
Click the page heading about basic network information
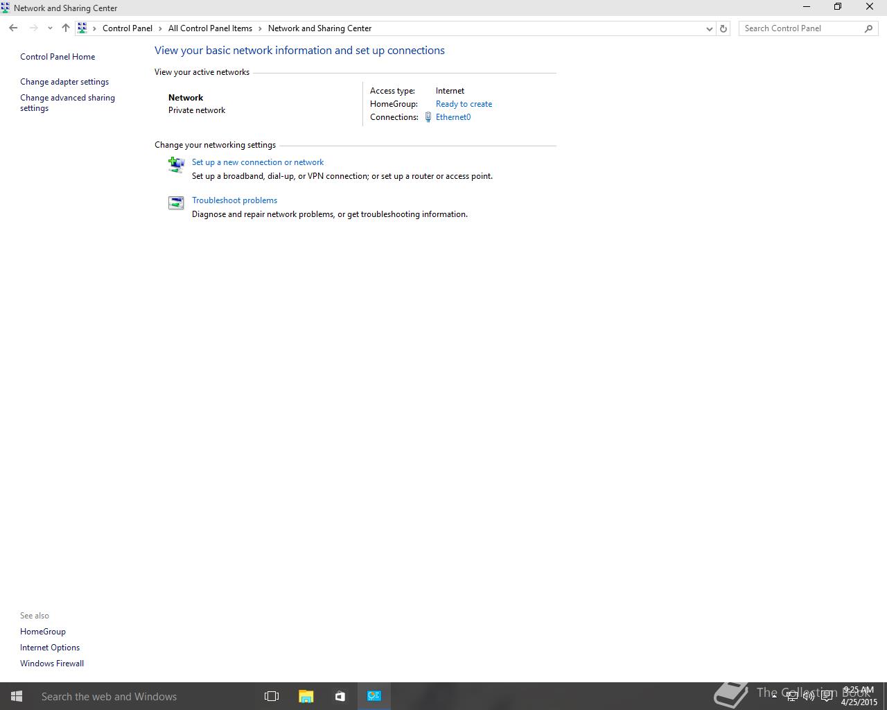tap(299, 51)
